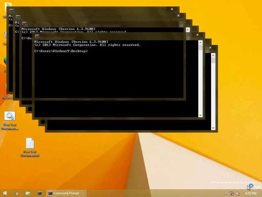The height and width of the screenshot is (197, 262).
Task: Open the 6:53 PM taskbar clock
Action: [251, 193]
